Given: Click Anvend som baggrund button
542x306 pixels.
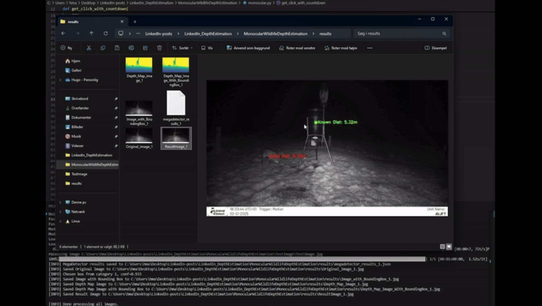Looking at the screenshot, I should [x=248, y=48].
